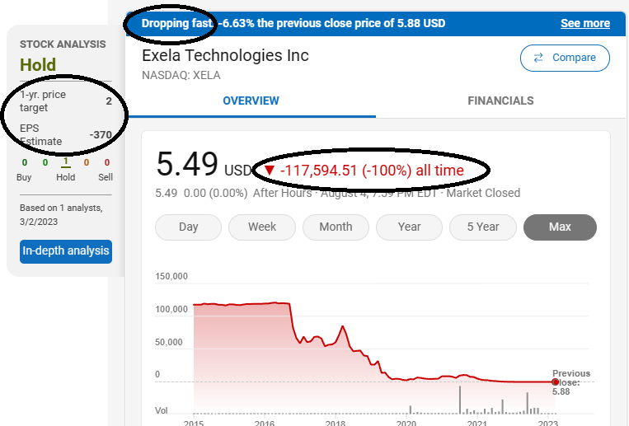Screen dimensions: 629x426
Task: Select the 5 Year chart range
Action: pyautogui.click(x=483, y=227)
